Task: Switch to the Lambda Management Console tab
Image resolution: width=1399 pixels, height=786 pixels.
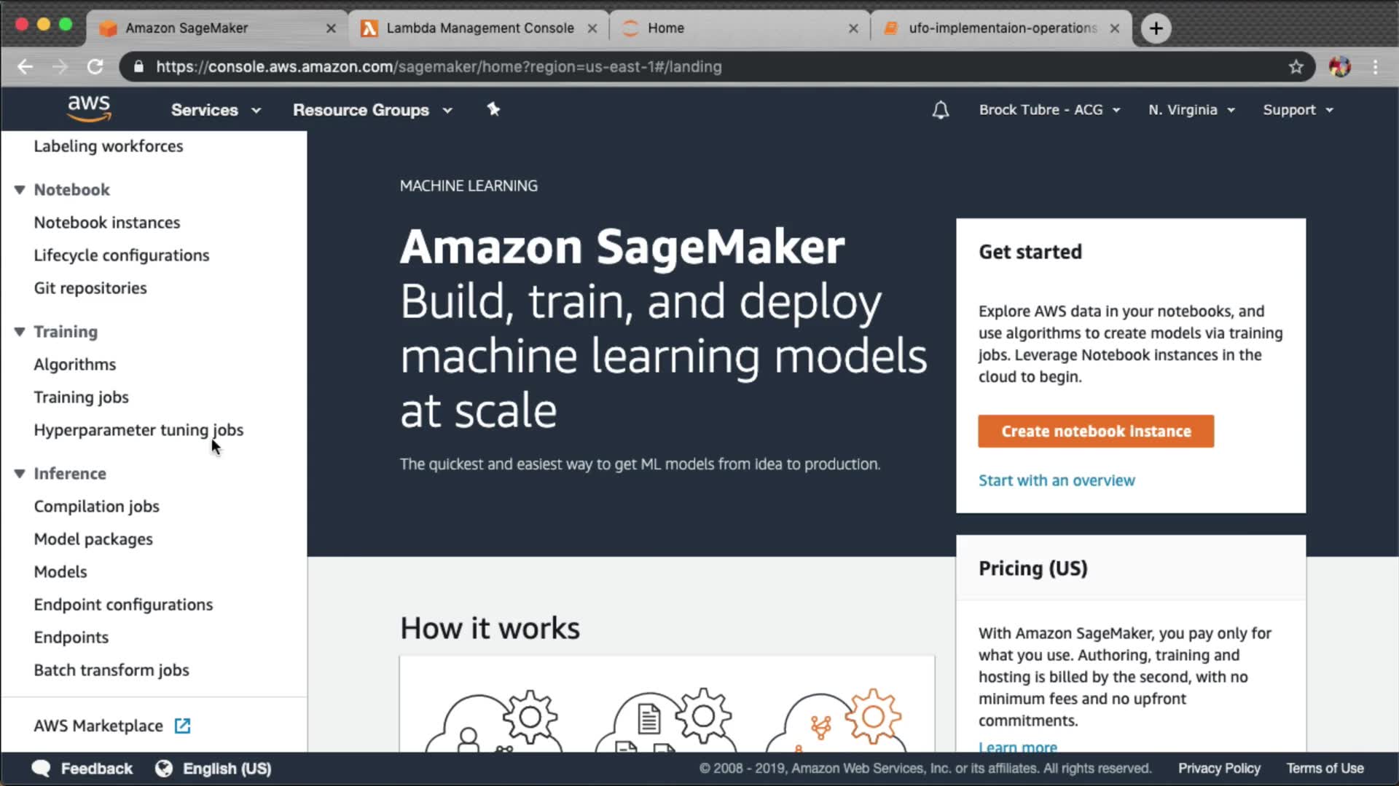Action: 479,28
